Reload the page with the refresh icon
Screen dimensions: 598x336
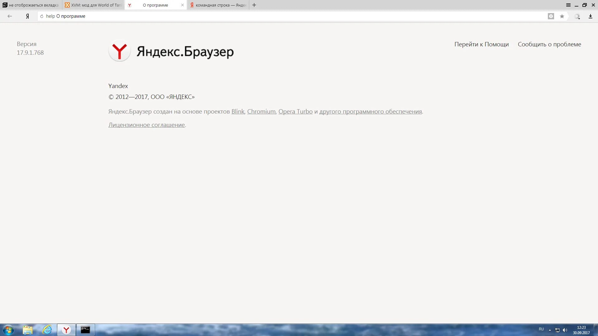pos(42,16)
